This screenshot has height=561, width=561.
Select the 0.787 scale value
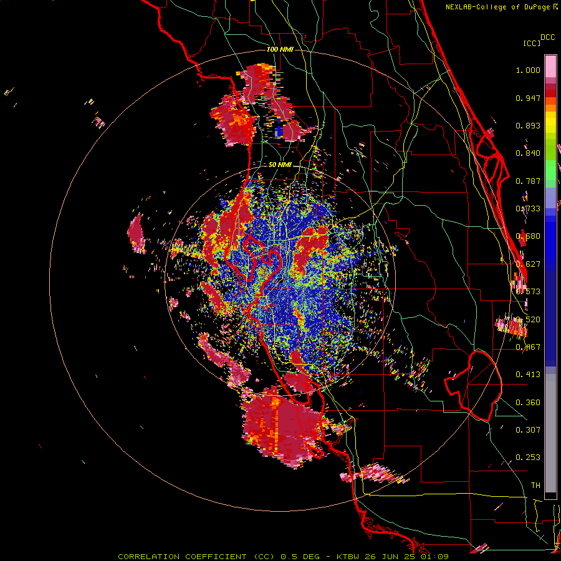(x=528, y=181)
